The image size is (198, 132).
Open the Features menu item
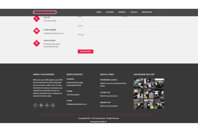click(x=110, y=12)
